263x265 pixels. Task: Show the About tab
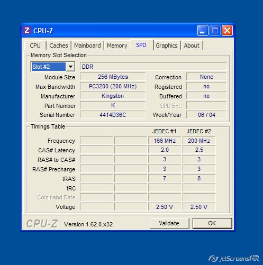coord(192,45)
